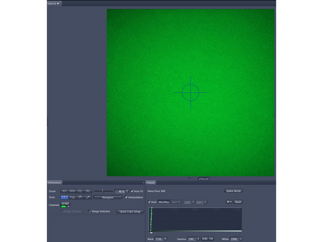Toggle the Single Channel checkbox

point(62,211)
